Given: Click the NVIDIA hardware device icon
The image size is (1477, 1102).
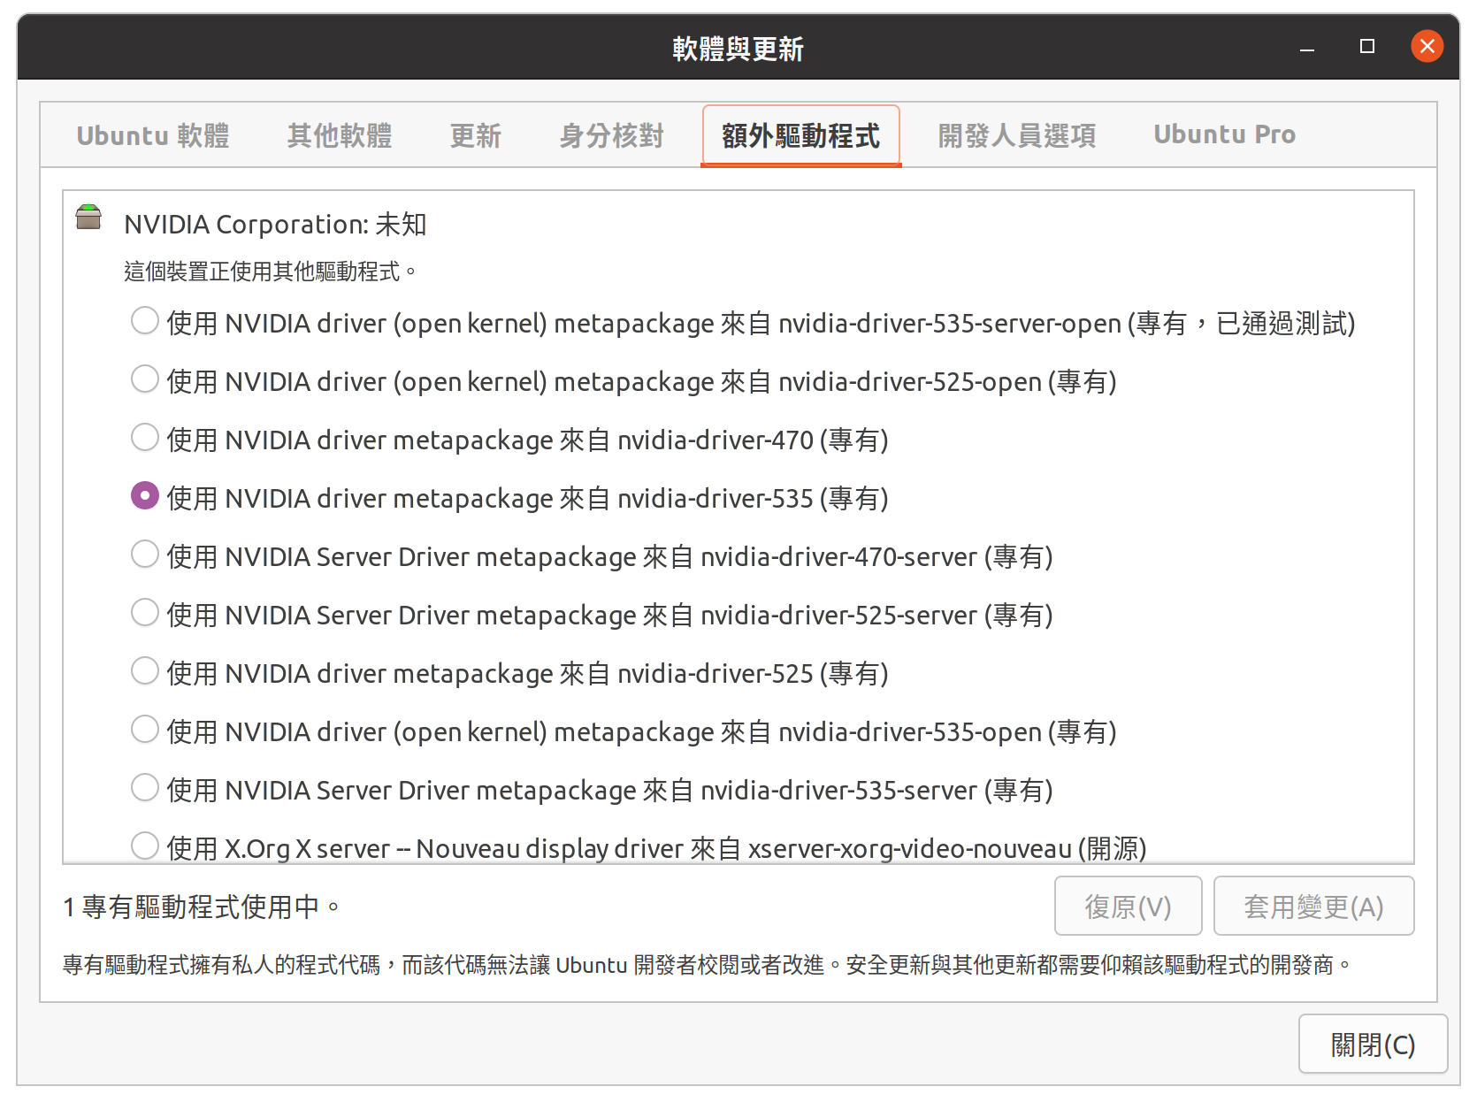Looking at the screenshot, I should tap(88, 217).
